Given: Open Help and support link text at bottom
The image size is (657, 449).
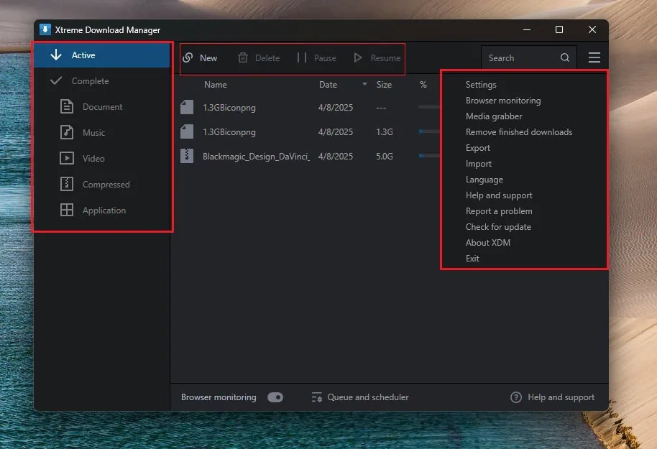Looking at the screenshot, I should (561, 397).
